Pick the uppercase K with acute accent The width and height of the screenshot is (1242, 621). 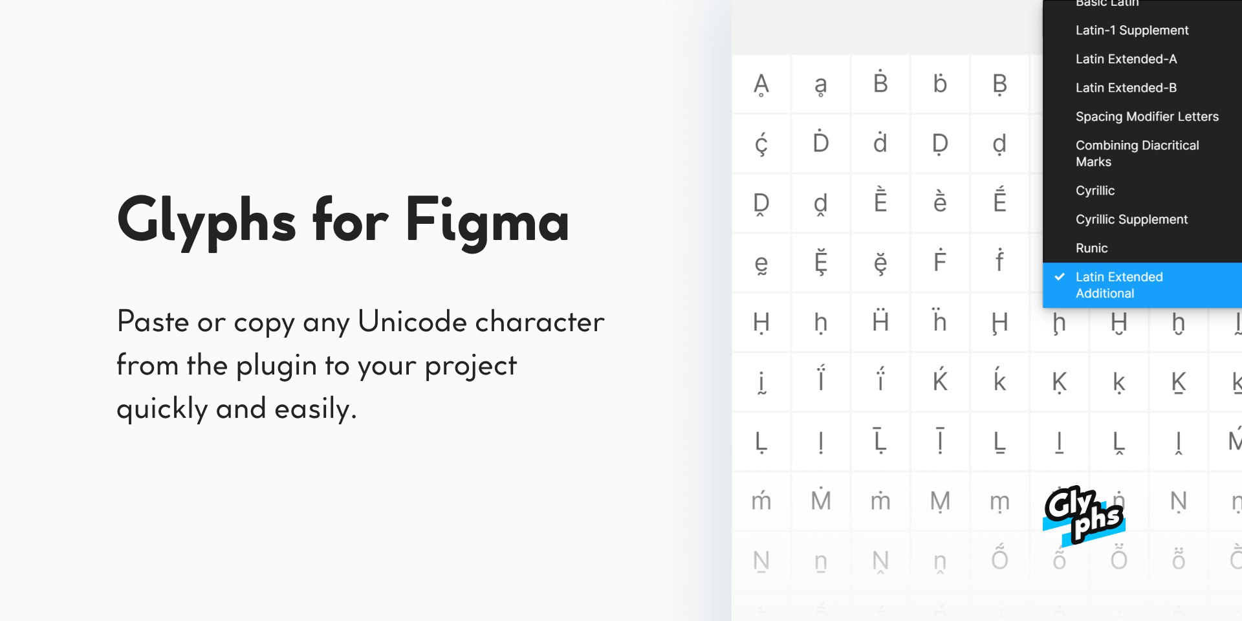pyautogui.click(x=940, y=381)
